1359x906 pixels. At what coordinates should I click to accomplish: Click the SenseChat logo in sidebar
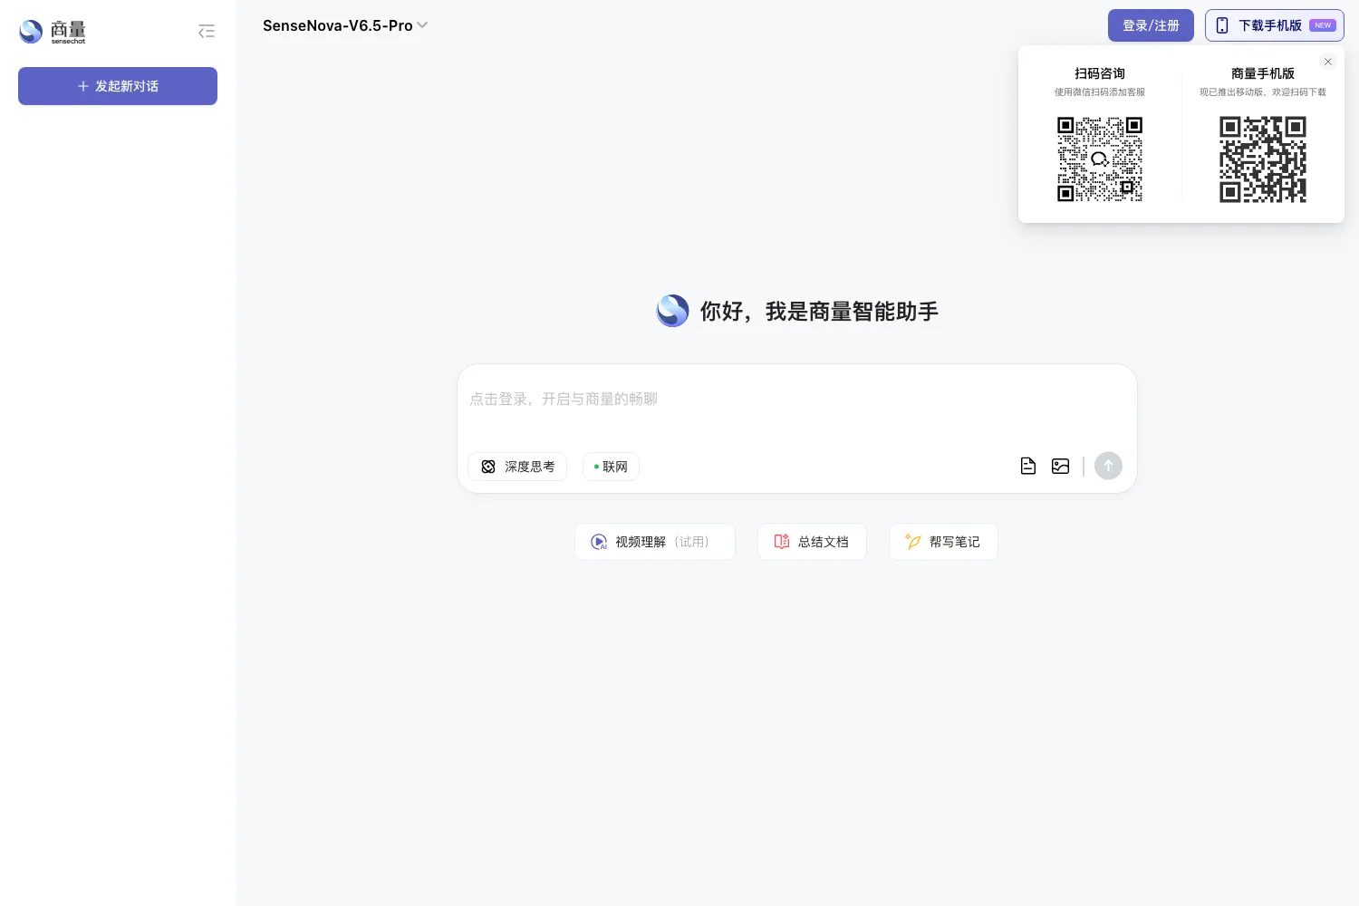click(x=53, y=32)
